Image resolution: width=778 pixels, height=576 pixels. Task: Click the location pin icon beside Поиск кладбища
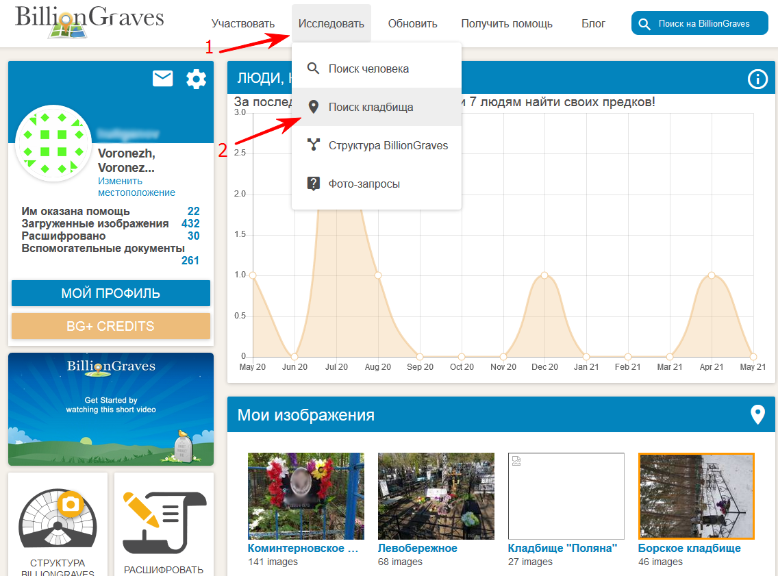point(313,107)
